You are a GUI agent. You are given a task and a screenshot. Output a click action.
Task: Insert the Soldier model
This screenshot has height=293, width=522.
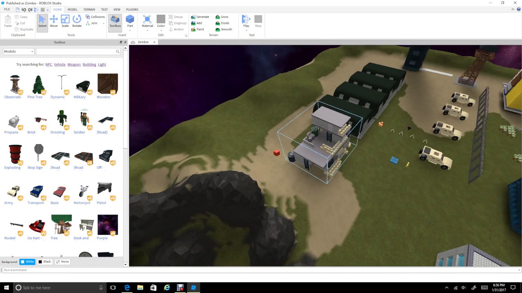[x=84, y=121]
